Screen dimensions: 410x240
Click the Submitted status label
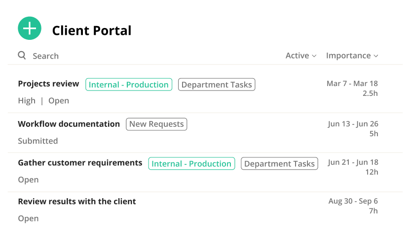(x=38, y=141)
